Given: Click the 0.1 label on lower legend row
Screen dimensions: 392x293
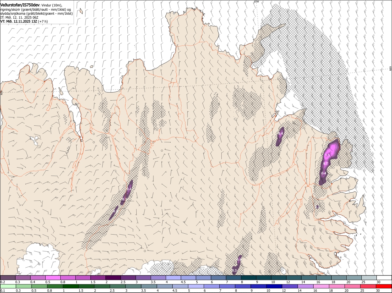Looking at the screenshot, I should [x=2, y=291].
